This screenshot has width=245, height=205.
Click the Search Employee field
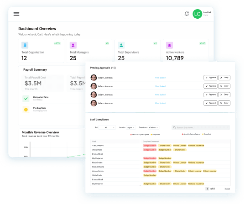pos(201,127)
